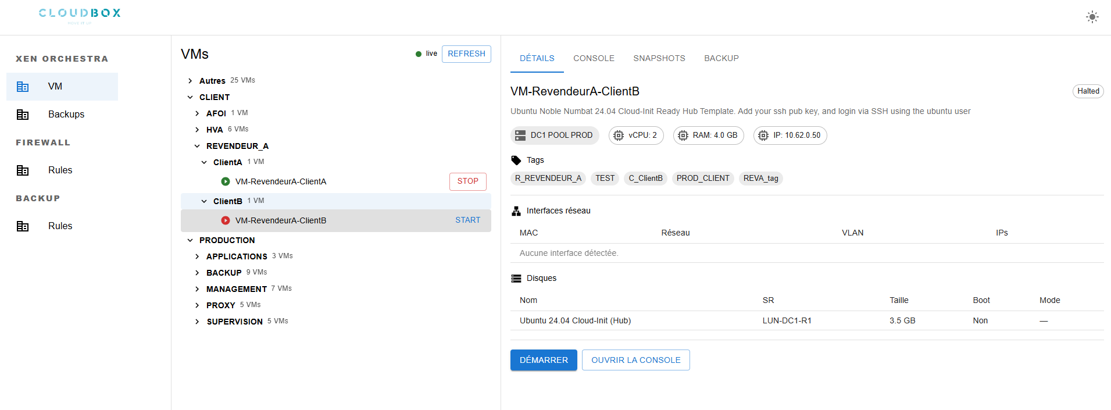
Task: Collapse the REVENDEUR_A group
Action: (197, 146)
